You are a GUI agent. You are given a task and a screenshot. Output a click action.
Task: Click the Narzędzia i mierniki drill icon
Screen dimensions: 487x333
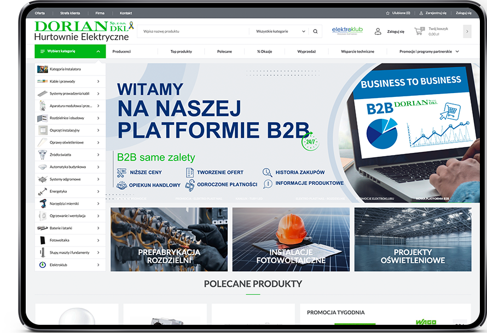point(42,204)
